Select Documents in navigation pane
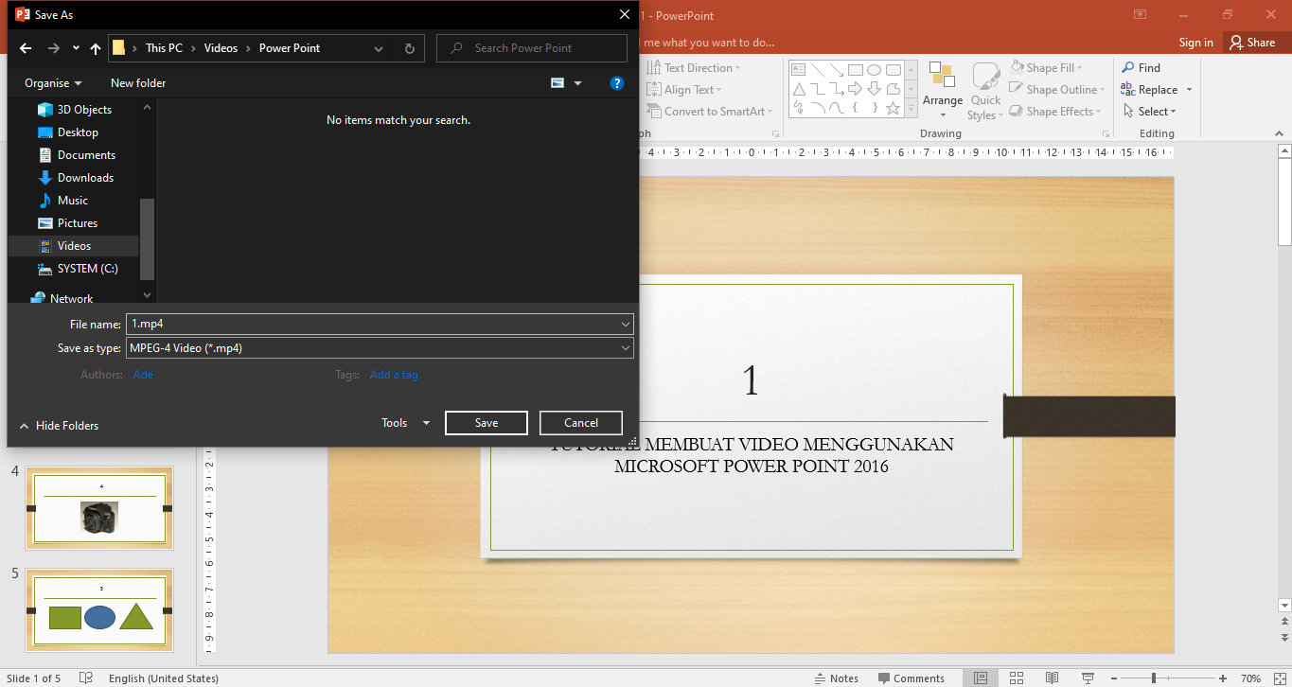The height and width of the screenshot is (687, 1292). [x=77, y=155]
